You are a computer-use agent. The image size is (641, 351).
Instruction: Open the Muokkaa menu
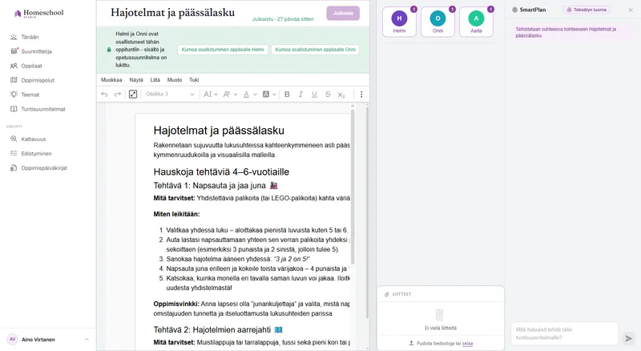click(x=111, y=80)
